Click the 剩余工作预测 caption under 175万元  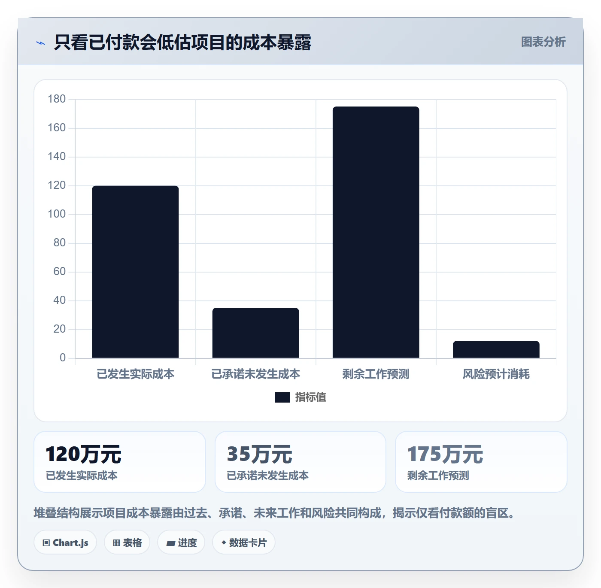click(x=438, y=476)
